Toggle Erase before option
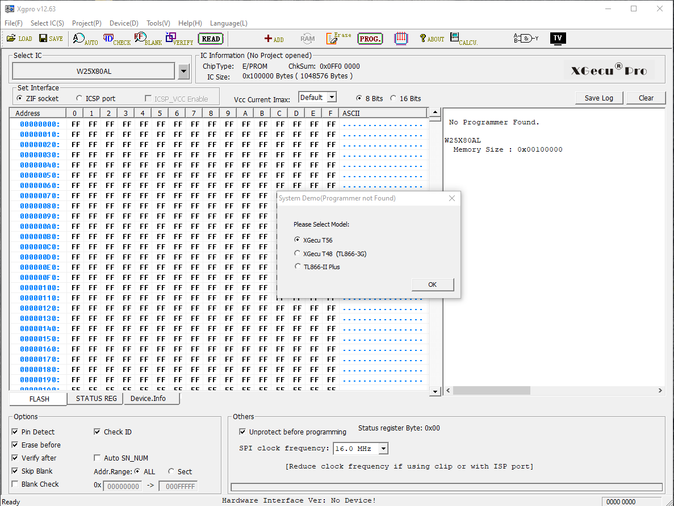Image resolution: width=674 pixels, height=506 pixels. (x=15, y=445)
